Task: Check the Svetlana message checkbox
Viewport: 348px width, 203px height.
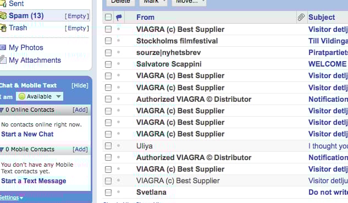Action: click(x=108, y=193)
